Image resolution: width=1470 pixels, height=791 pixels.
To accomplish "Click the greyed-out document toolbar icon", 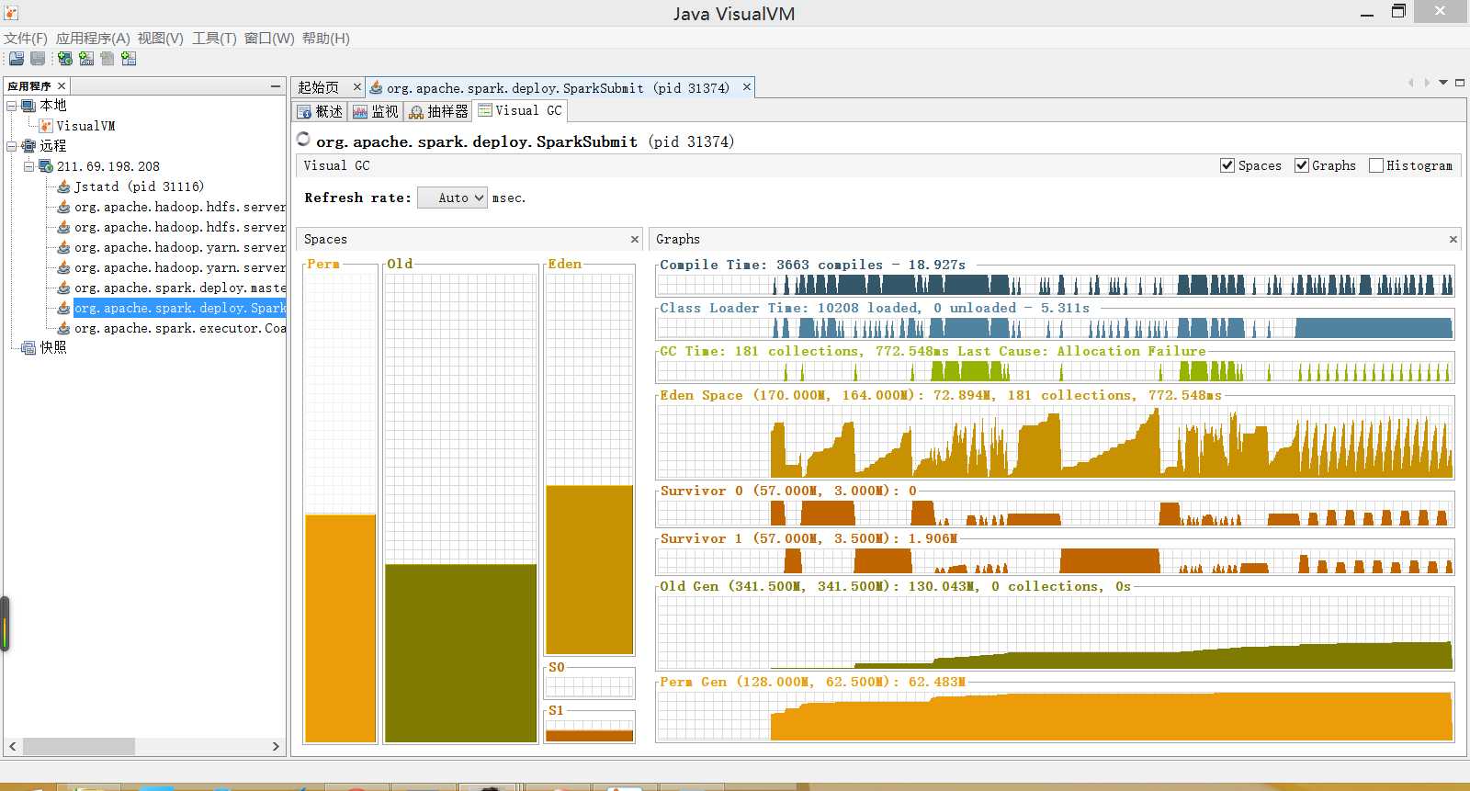I will [x=107, y=59].
